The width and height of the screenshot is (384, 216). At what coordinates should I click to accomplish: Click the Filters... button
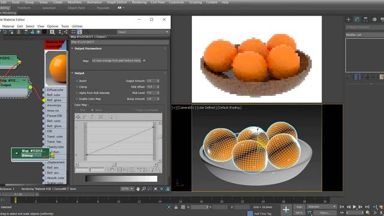tap(325, 213)
